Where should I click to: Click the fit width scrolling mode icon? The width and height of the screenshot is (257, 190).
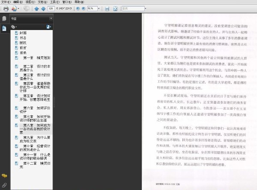pyautogui.click(x=107, y=9)
